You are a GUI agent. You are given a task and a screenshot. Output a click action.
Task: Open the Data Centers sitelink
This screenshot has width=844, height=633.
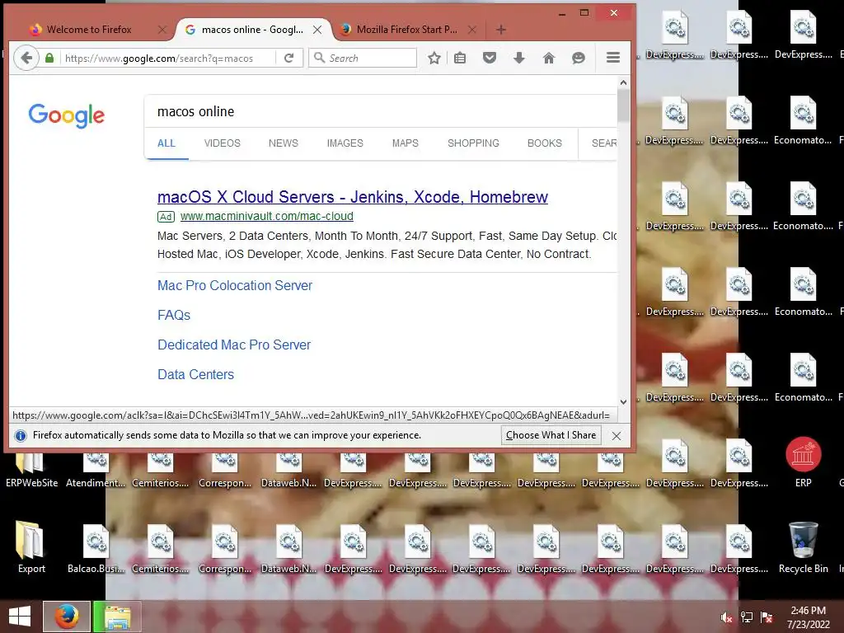pos(196,374)
